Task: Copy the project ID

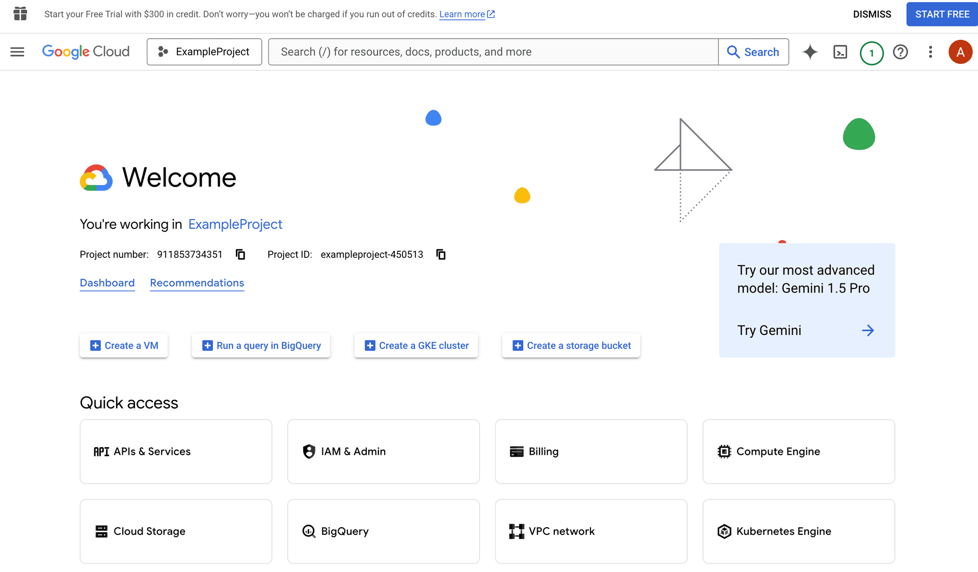Action: pos(441,254)
